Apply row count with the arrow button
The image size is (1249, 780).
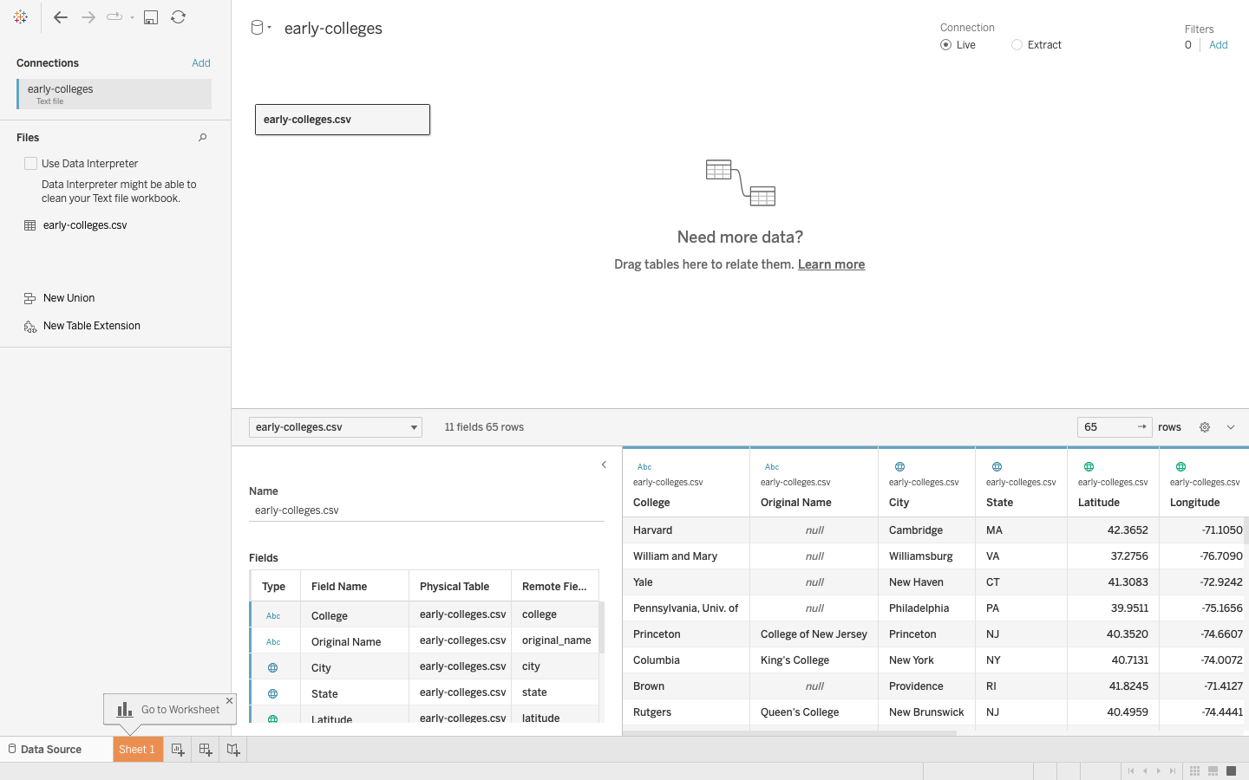coord(1142,427)
